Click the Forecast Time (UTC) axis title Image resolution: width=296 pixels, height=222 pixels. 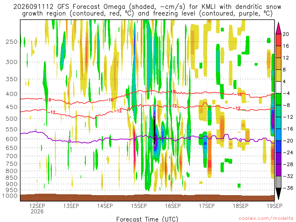tap(147, 219)
